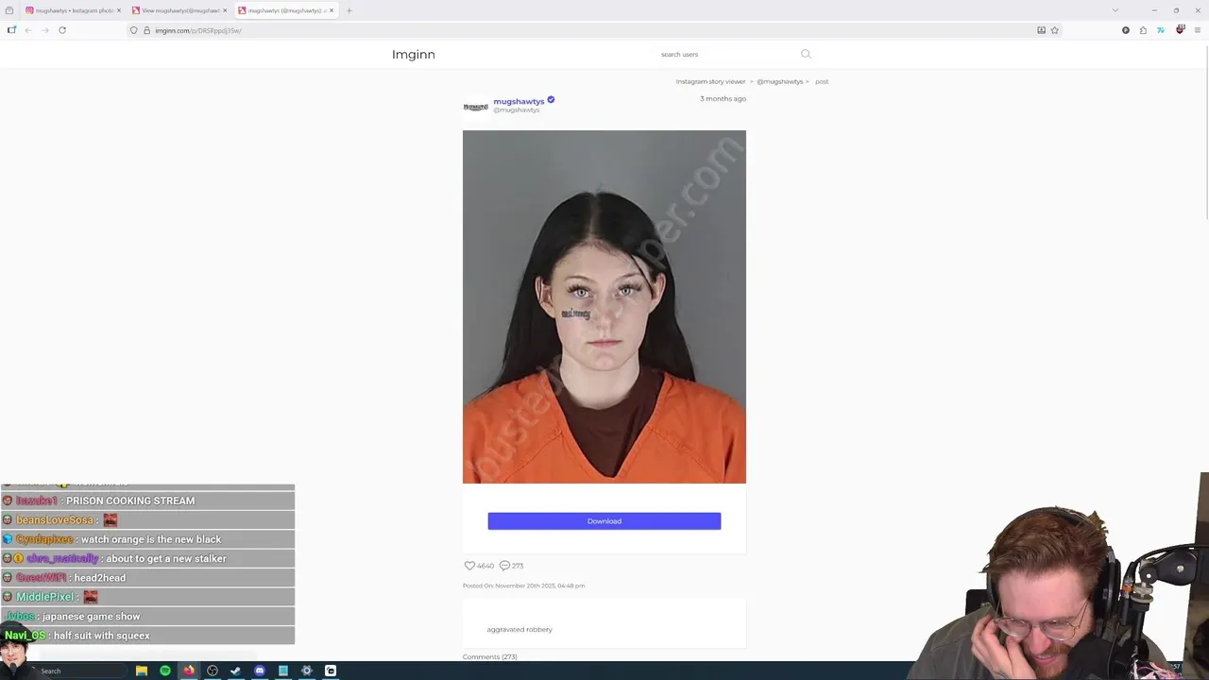Go forward one page
This screenshot has height=680, width=1209.
point(44,30)
